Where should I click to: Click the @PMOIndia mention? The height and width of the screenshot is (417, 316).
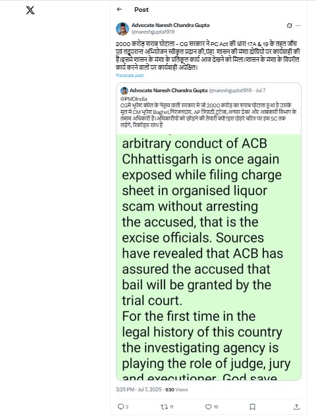click(x=134, y=99)
